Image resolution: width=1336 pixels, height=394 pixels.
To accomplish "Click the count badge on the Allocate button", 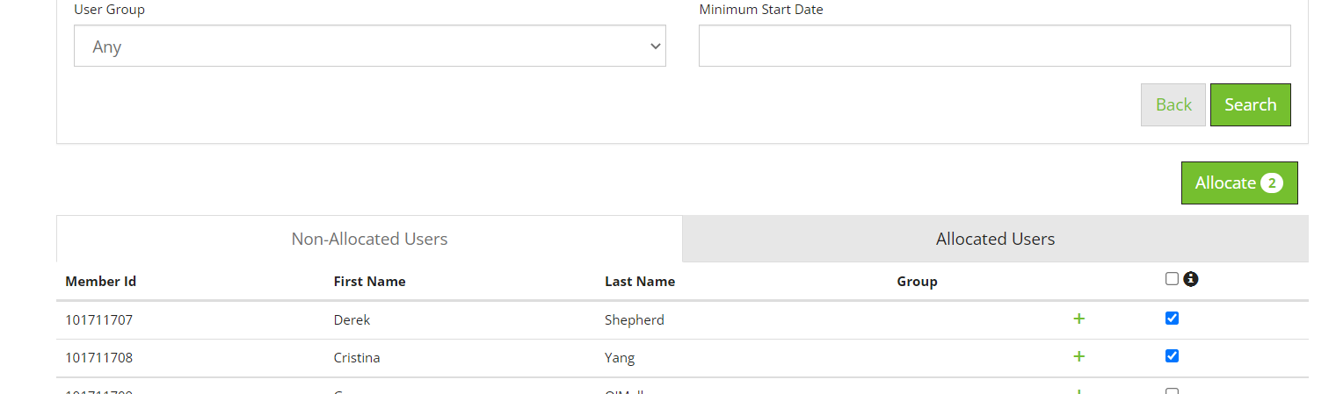I will pos(1271,183).
